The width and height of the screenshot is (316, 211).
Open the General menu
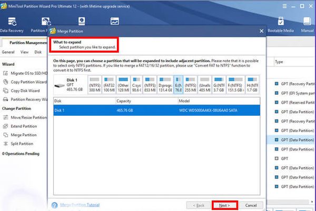click(x=8, y=53)
